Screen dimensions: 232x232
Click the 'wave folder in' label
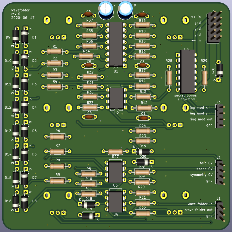point(200,204)
